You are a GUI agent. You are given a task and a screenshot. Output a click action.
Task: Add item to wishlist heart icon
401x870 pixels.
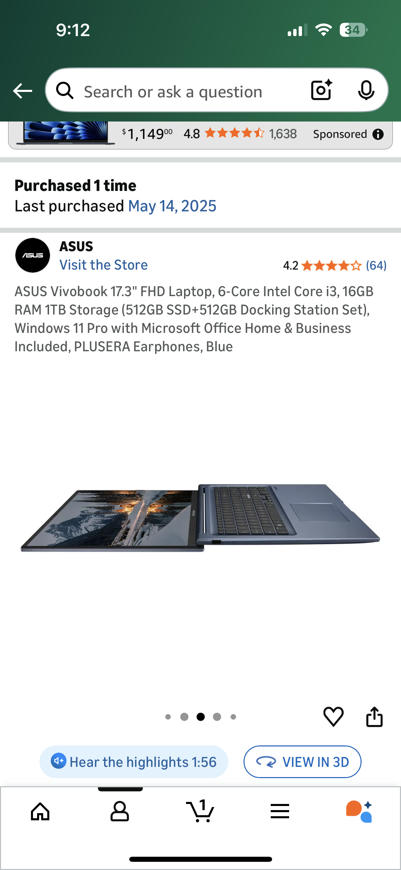click(333, 716)
